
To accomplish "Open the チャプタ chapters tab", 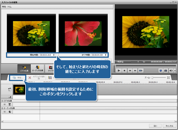I will [50, 68].
